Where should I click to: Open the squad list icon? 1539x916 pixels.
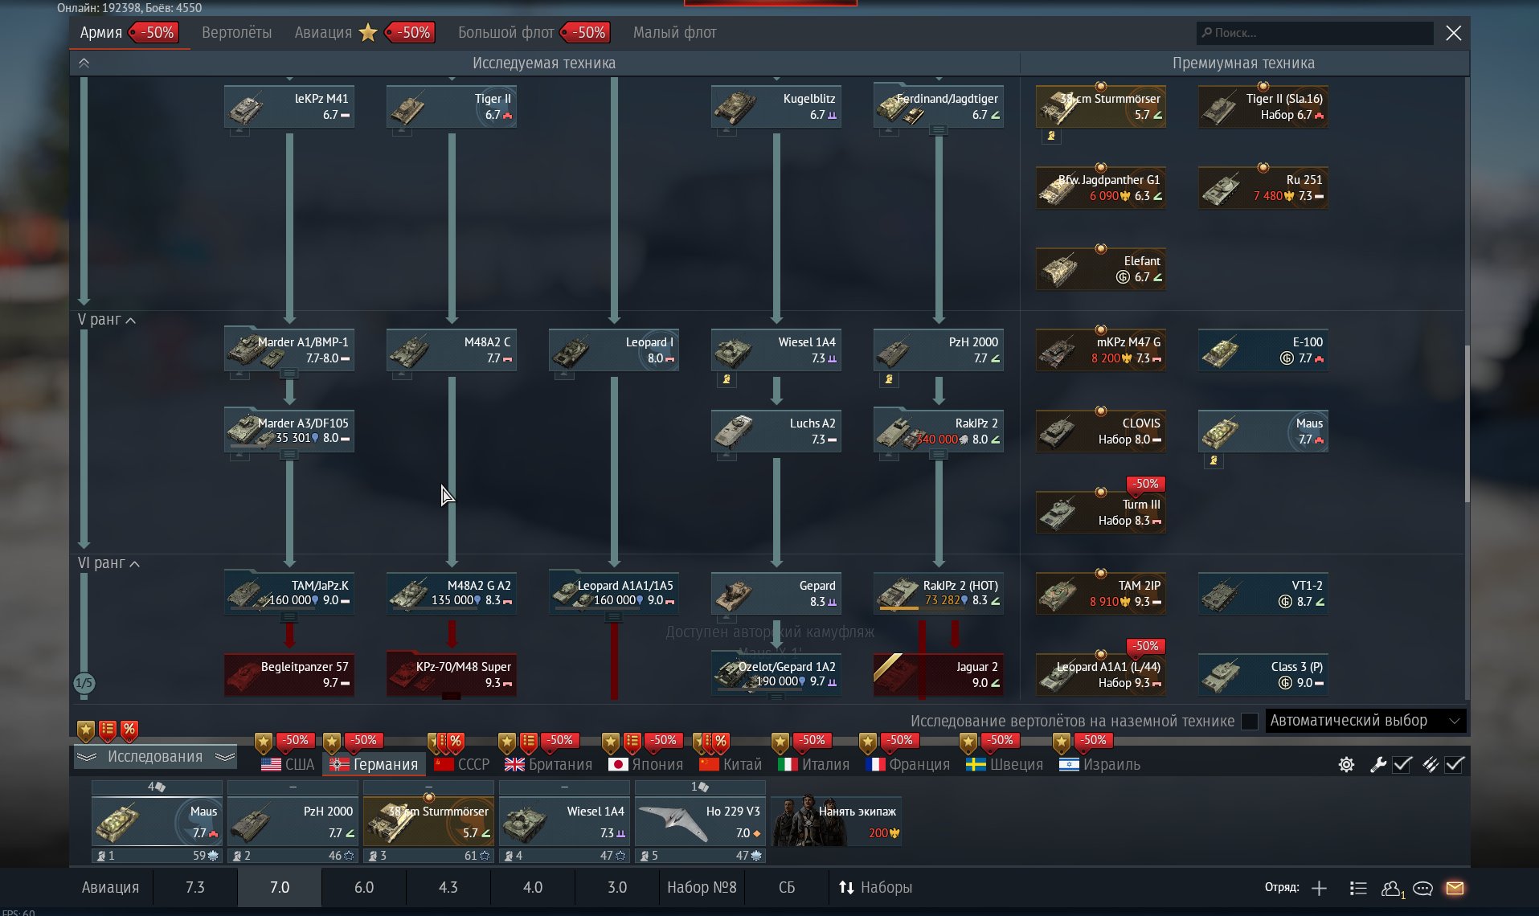click(1358, 888)
